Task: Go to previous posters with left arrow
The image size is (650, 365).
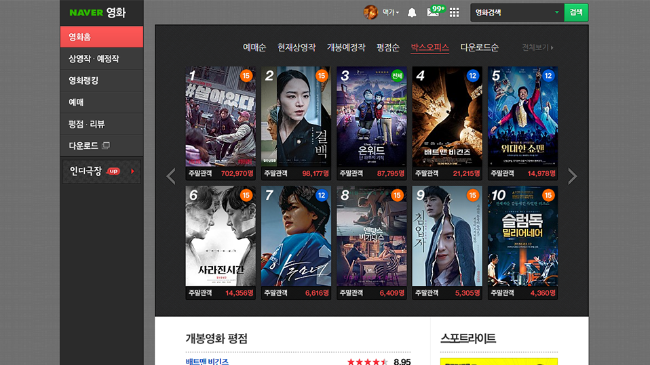Action: (x=171, y=176)
